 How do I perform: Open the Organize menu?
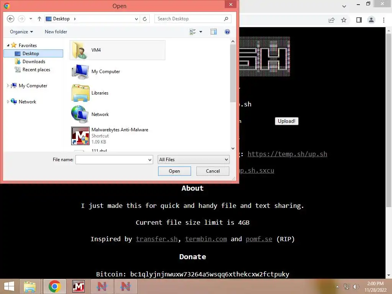21,32
